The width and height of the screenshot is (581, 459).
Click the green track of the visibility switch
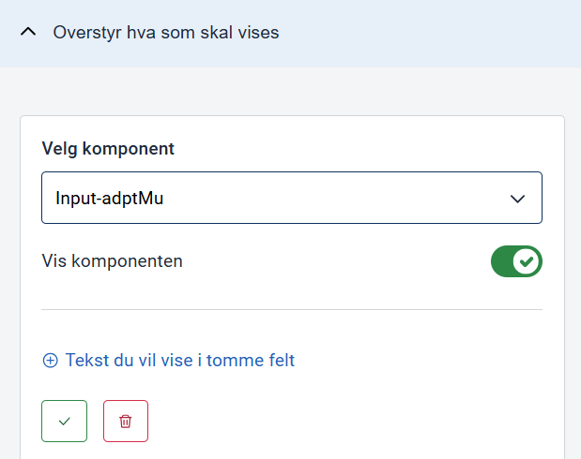pyautogui.click(x=503, y=261)
